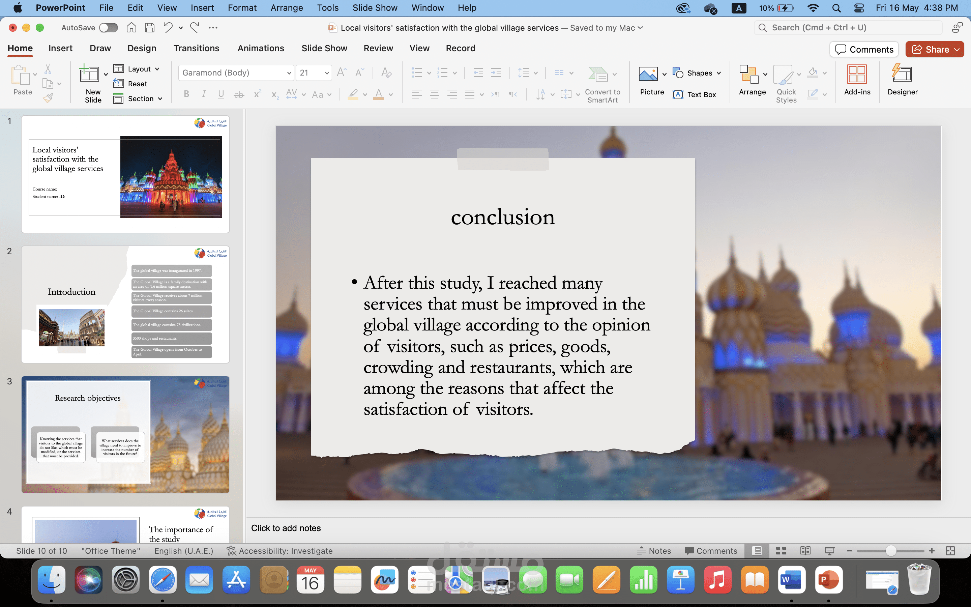Click the Reset button
971x607 pixels.
130,84
